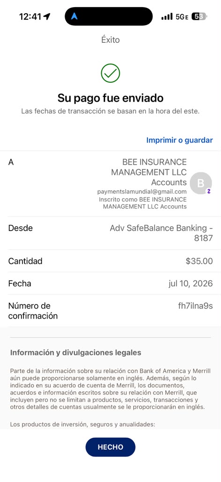Tap the blue navigation arrow in Dynamic Island
The width and height of the screenshot is (221, 482).
(74, 16)
